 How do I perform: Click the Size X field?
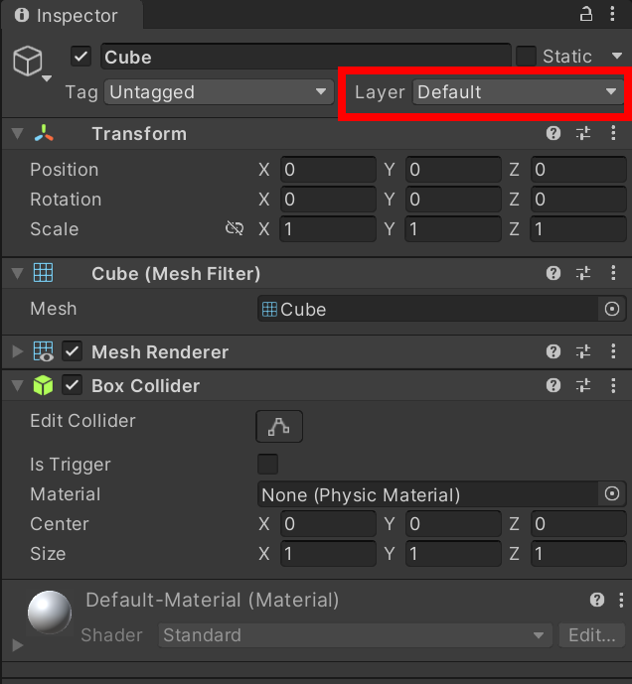click(328, 553)
